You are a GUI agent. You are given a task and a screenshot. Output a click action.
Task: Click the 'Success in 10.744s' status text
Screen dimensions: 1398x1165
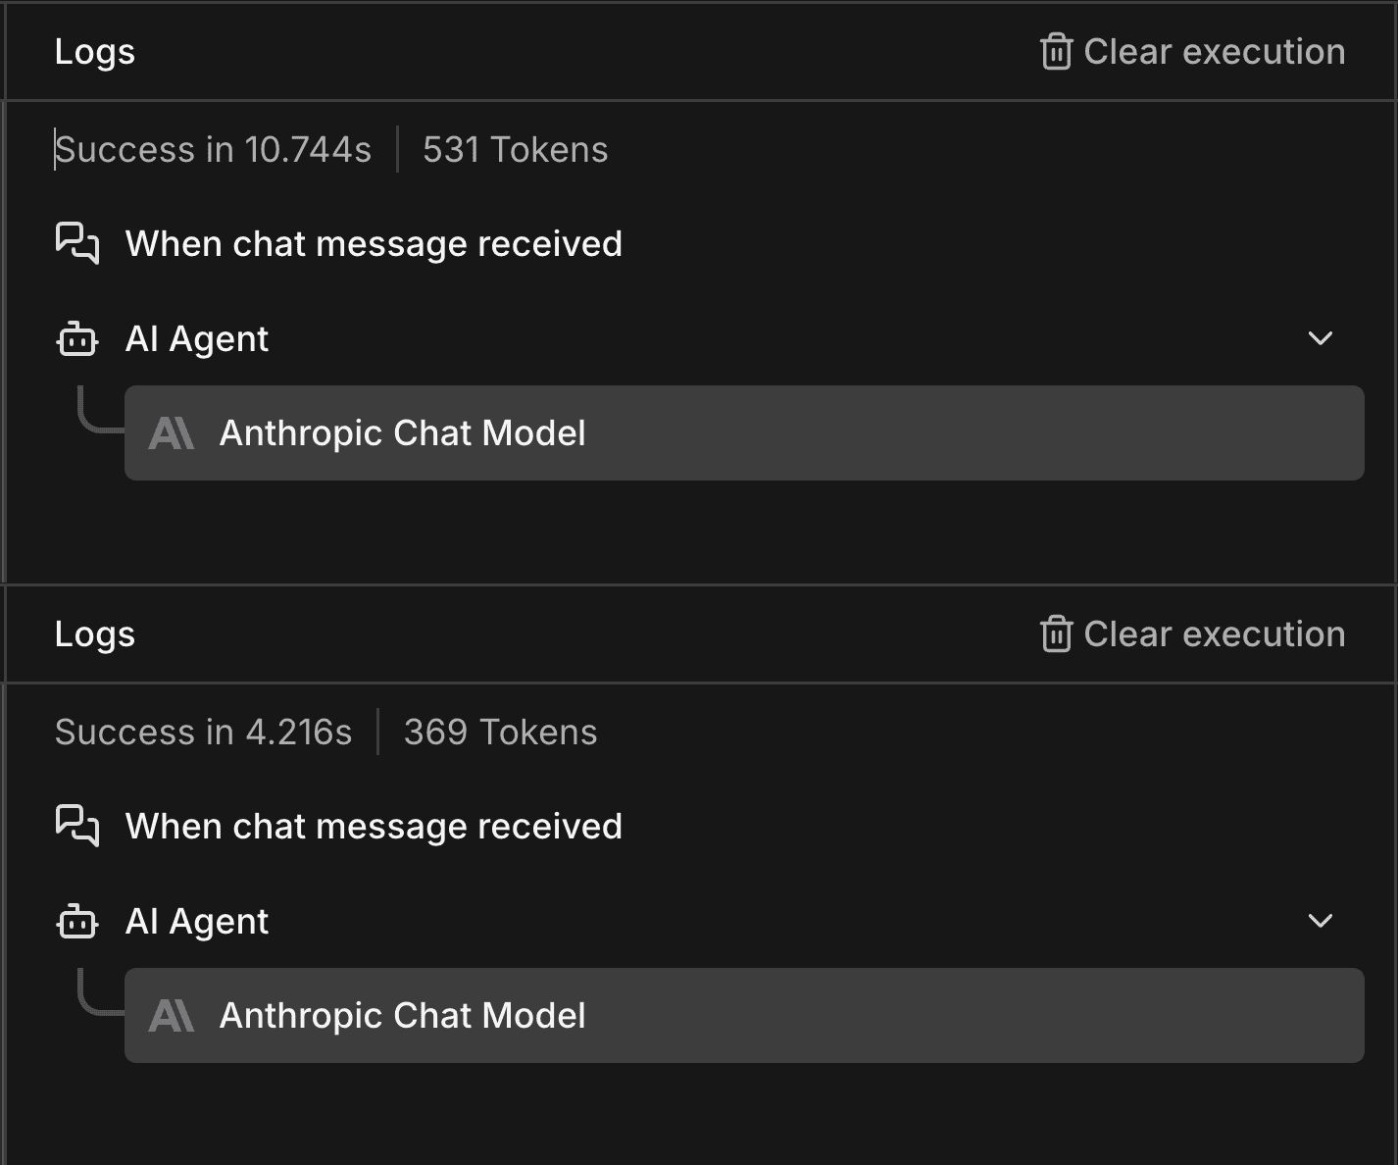click(214, 150)
